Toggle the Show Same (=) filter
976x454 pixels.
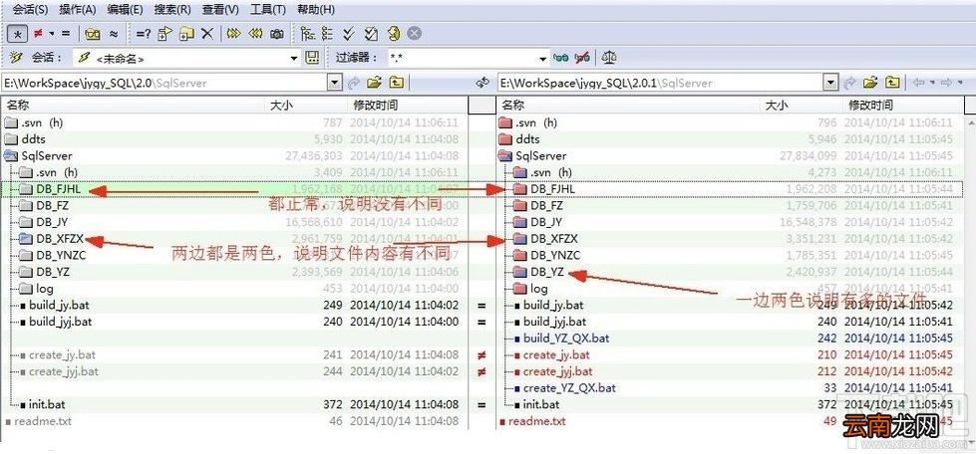(66, 34)
